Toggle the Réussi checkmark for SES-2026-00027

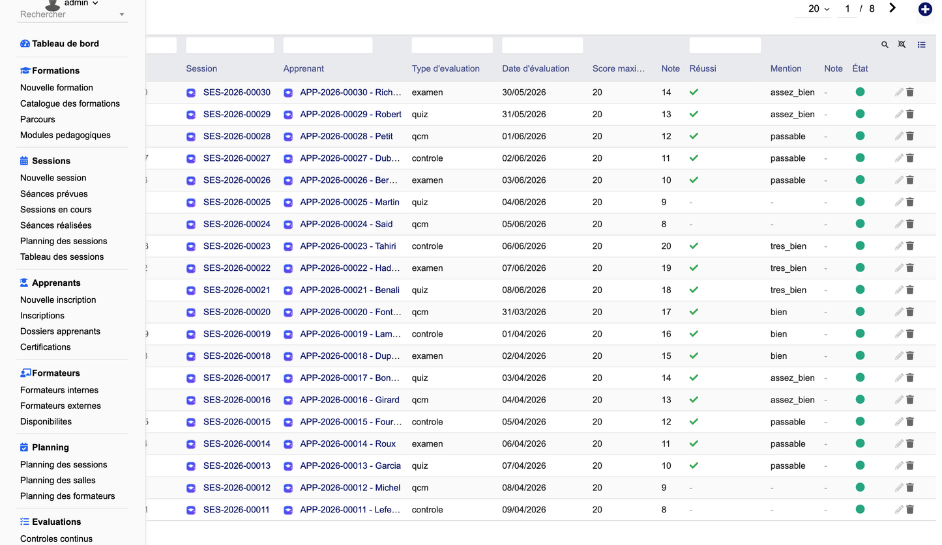tap(694, 158)
